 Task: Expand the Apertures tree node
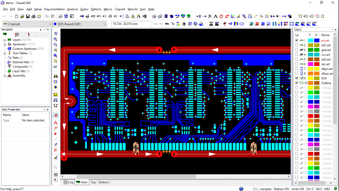(x=5, y=44)
